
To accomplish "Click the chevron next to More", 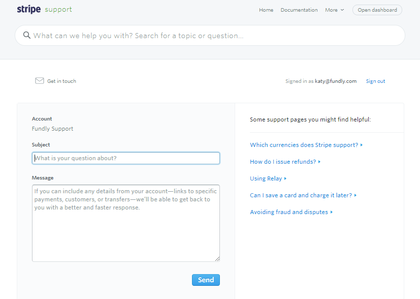I will tap(342, 10).
